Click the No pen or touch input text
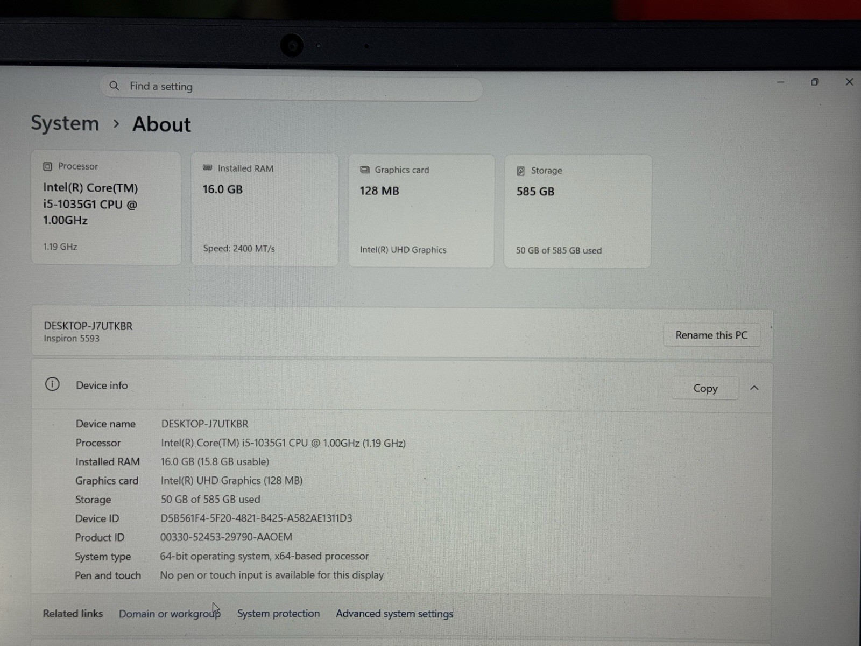861x646 pixels. pos(272,575)
